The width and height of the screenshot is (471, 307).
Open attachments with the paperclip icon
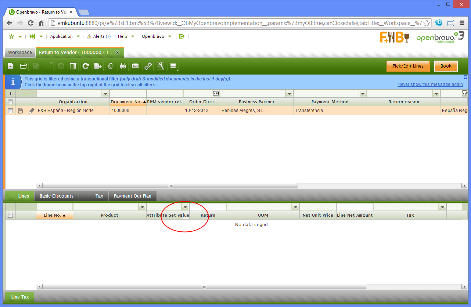pyautogui.click(x=110, y=66)
